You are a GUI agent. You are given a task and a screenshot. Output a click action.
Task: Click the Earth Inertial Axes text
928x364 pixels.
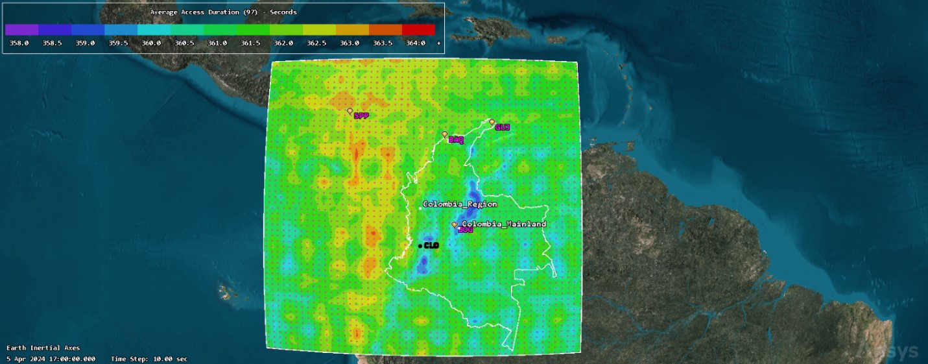pos(43,348)
